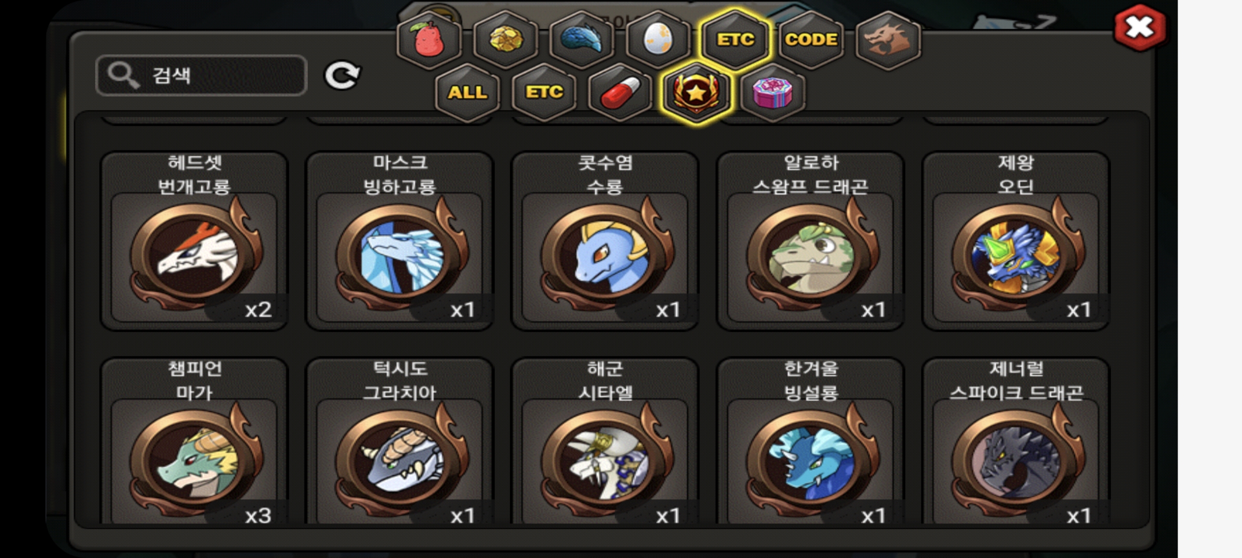Screen dimensions: 1242x558
Task: Select the 헤드셋 번개고룡 badge item
Action: pos(194,241)
